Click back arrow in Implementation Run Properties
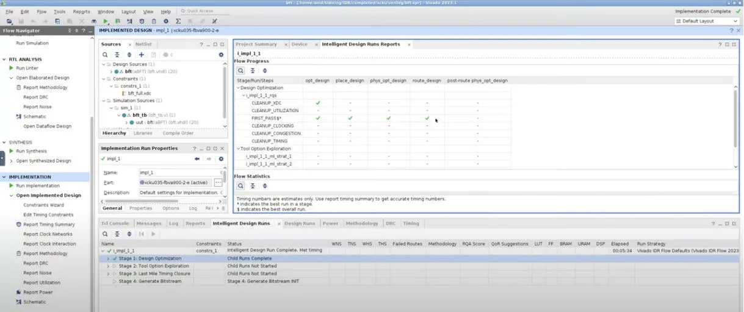 [197, 159]
